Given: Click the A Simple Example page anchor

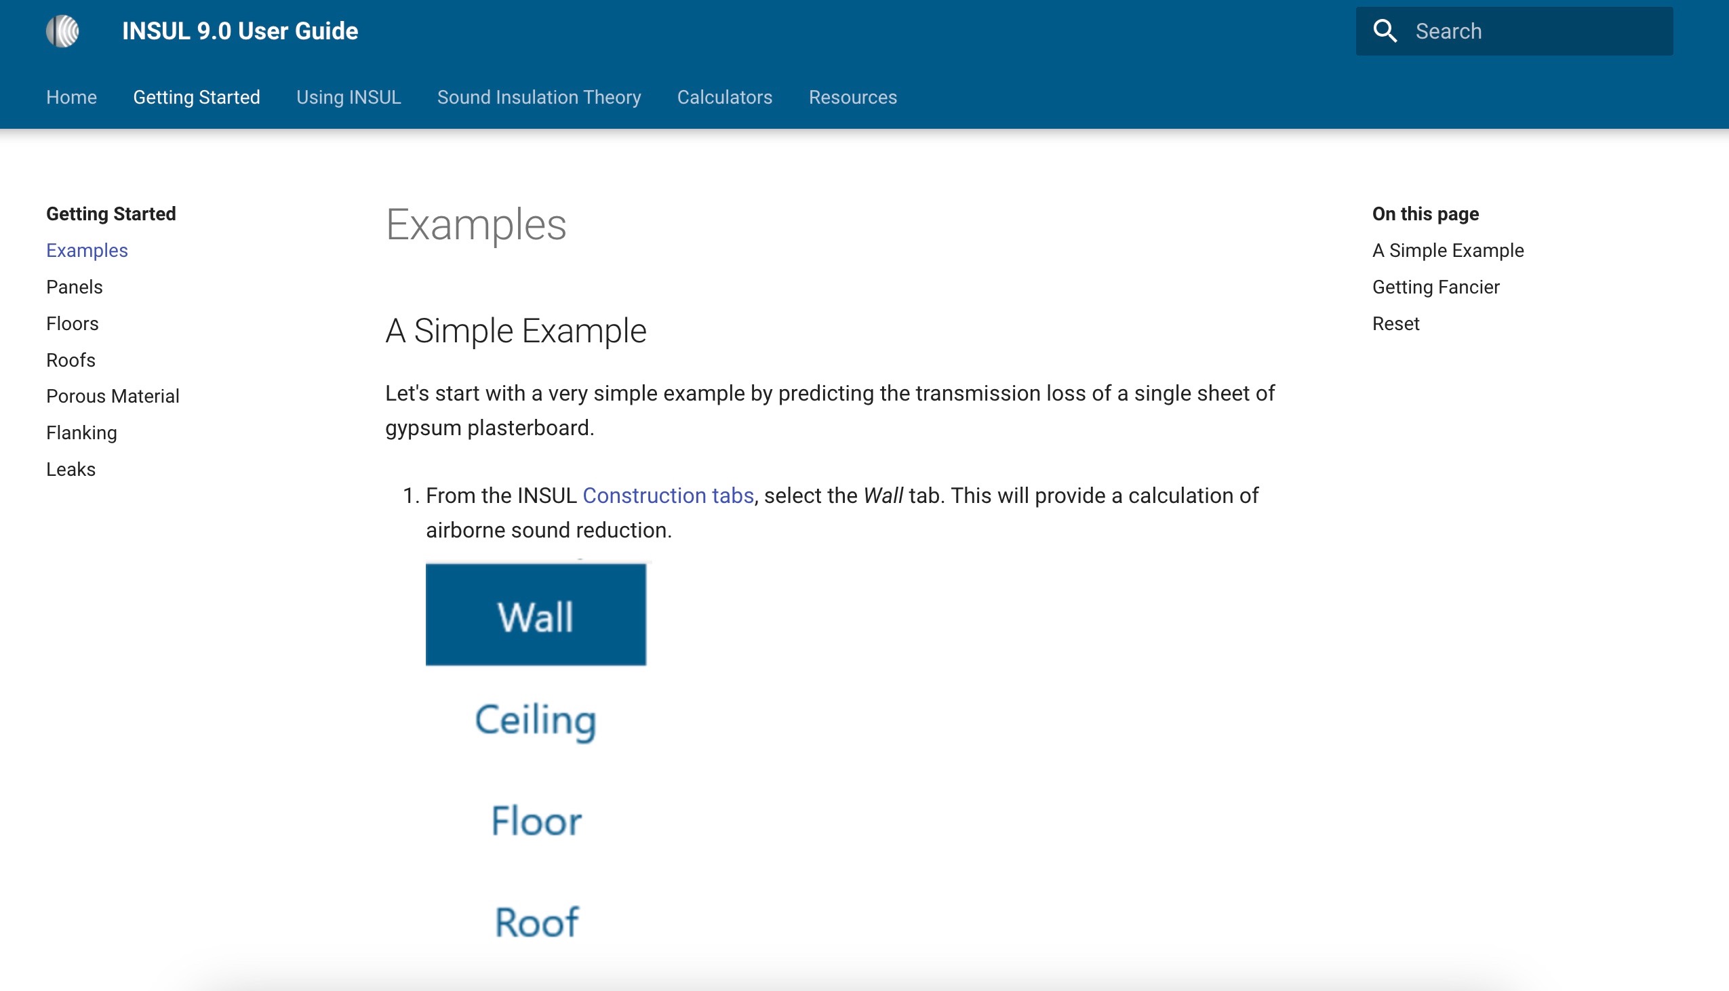Looking at the screenshot, I should tap(1448, 250).
